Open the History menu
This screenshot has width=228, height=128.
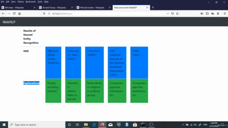[21, 2]
